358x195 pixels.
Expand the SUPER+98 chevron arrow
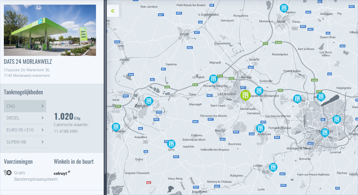[x=42, y=142]
